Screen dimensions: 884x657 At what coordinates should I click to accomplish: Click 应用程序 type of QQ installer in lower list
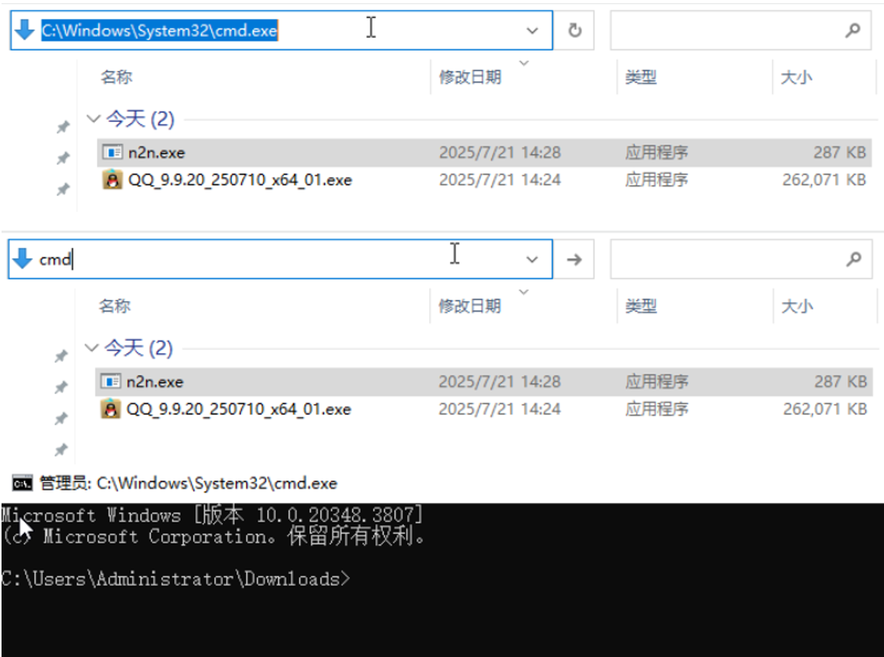pos(656,409)
